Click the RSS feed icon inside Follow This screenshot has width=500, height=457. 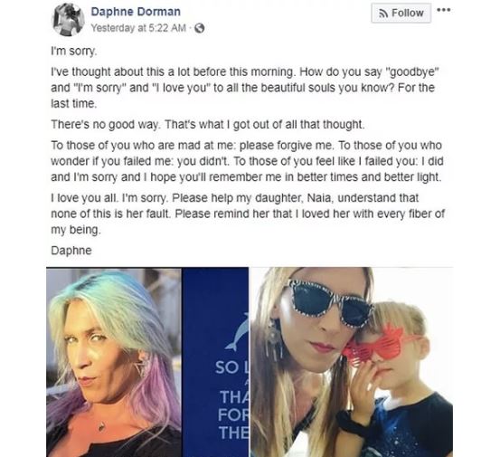[382, 13]
